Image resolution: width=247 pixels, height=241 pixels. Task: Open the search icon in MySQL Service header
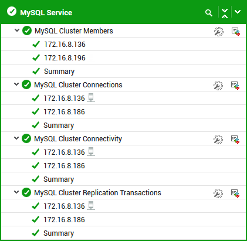click(x=209, y=13)
